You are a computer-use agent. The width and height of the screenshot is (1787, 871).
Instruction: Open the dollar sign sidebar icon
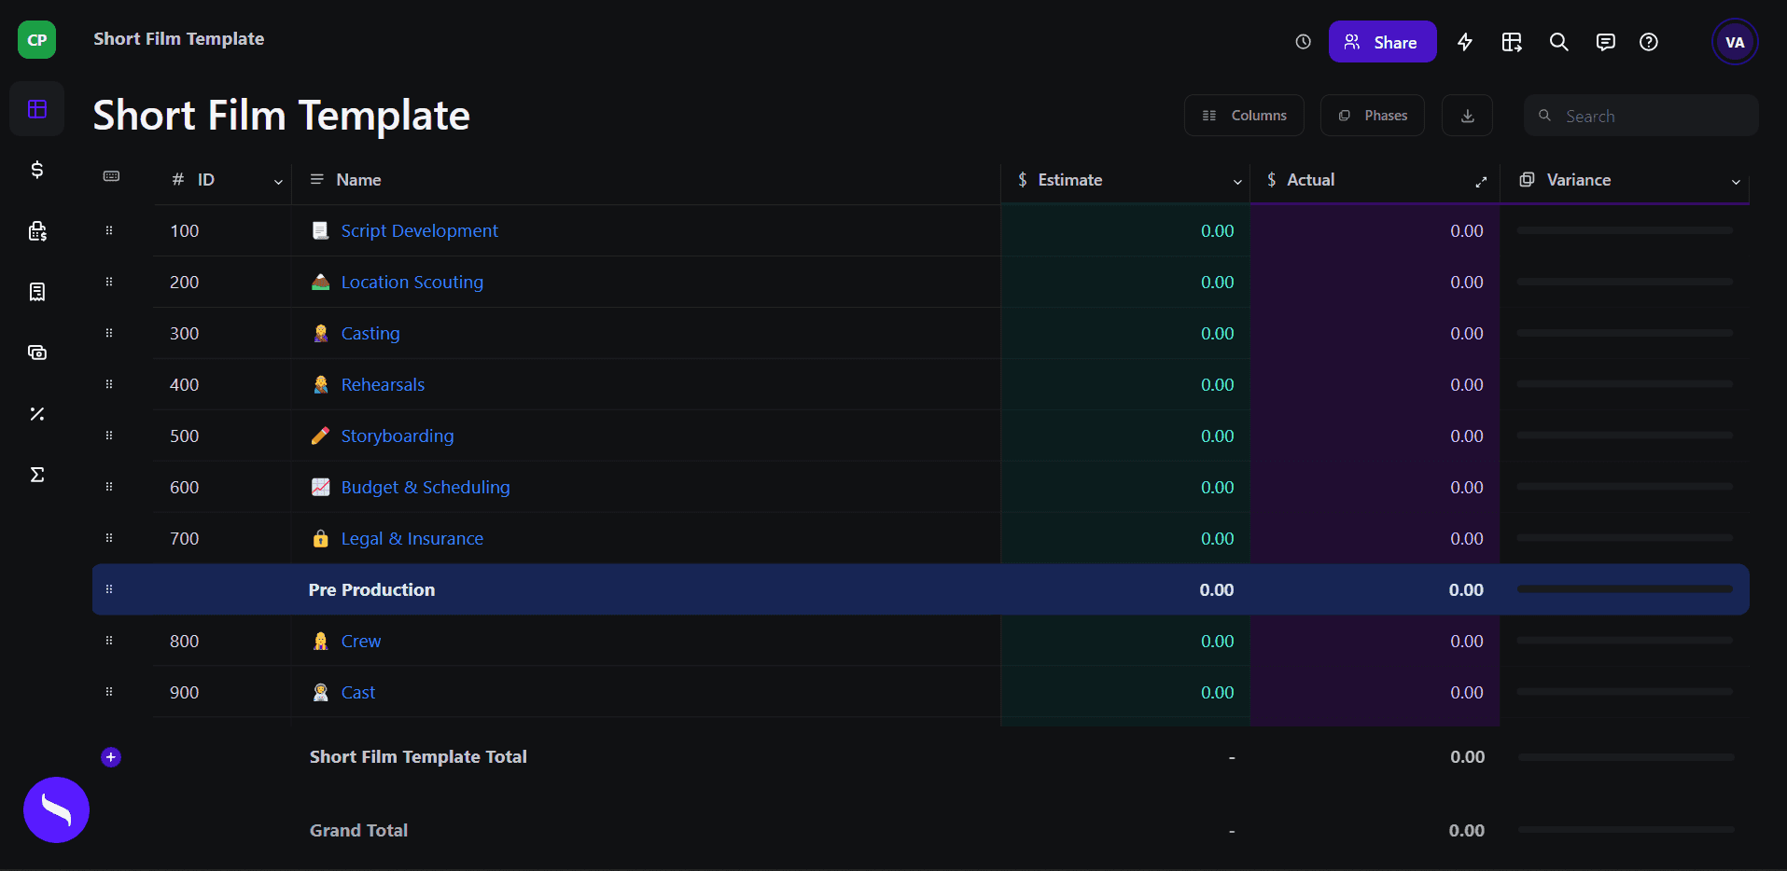[x=37, y=170]
